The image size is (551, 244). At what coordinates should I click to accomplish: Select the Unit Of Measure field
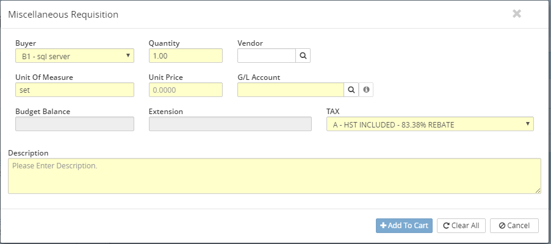(x=74, y=90)
